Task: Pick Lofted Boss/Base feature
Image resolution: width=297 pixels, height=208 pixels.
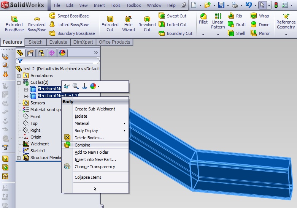Action: click(69, 25)
